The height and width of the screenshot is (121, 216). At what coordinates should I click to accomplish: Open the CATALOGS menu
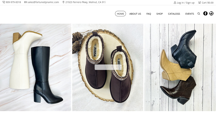click(174, 14)
